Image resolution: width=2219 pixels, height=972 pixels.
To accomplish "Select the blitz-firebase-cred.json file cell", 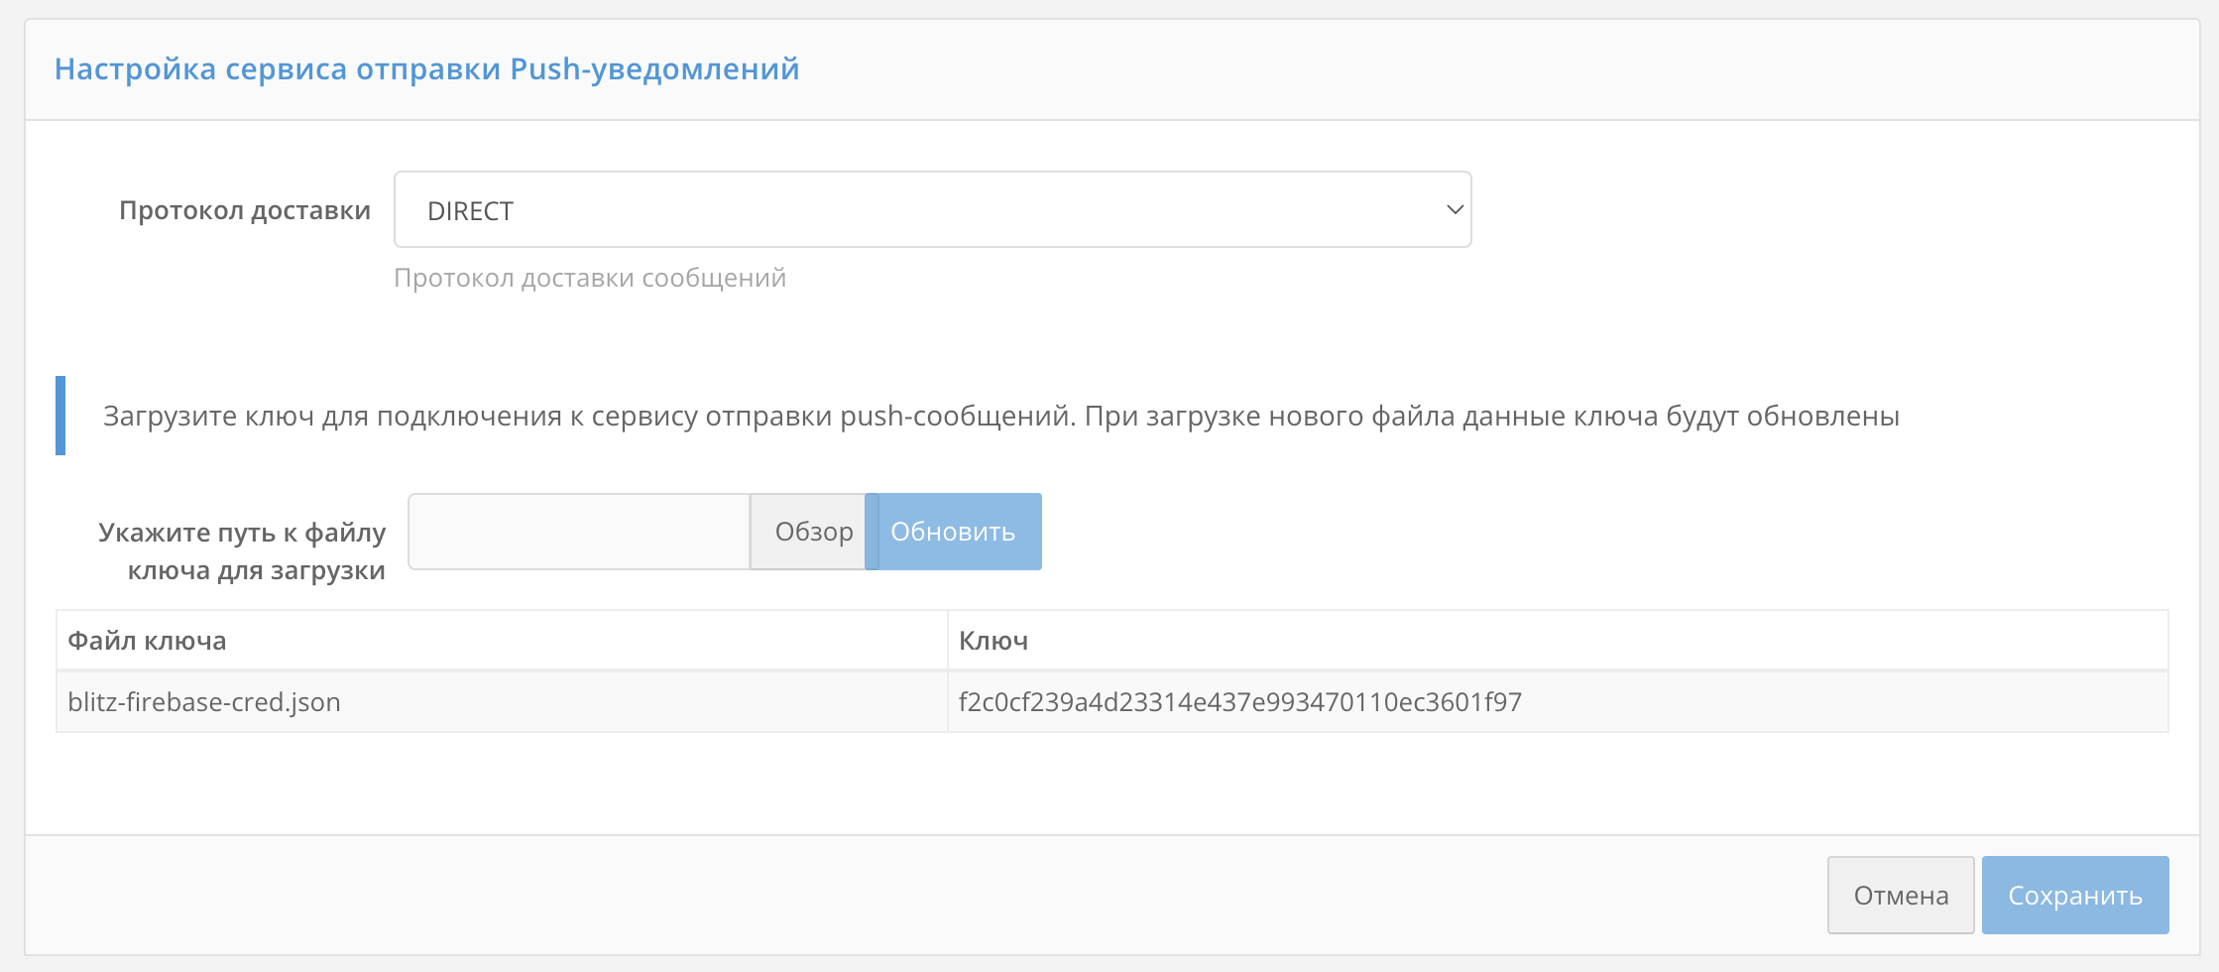I will point(204,702).
